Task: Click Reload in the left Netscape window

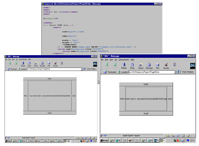Action: point(23,64)
